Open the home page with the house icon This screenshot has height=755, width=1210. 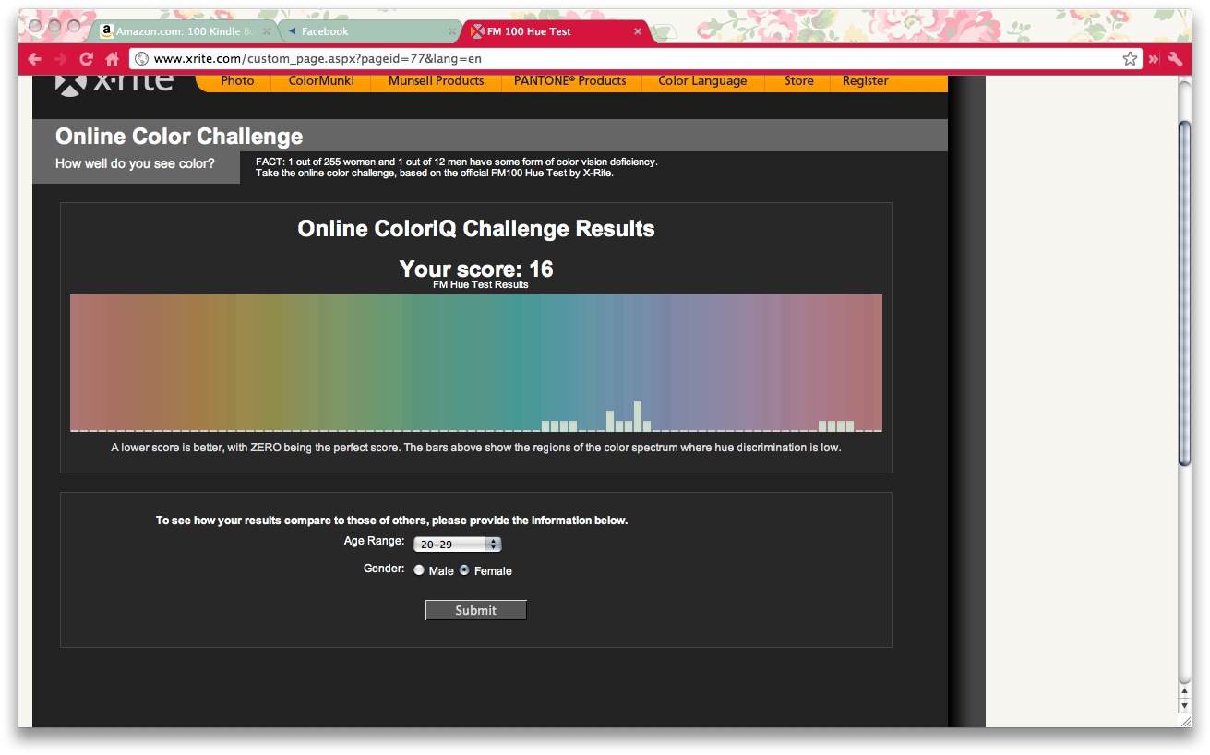[x=112, y=59]
